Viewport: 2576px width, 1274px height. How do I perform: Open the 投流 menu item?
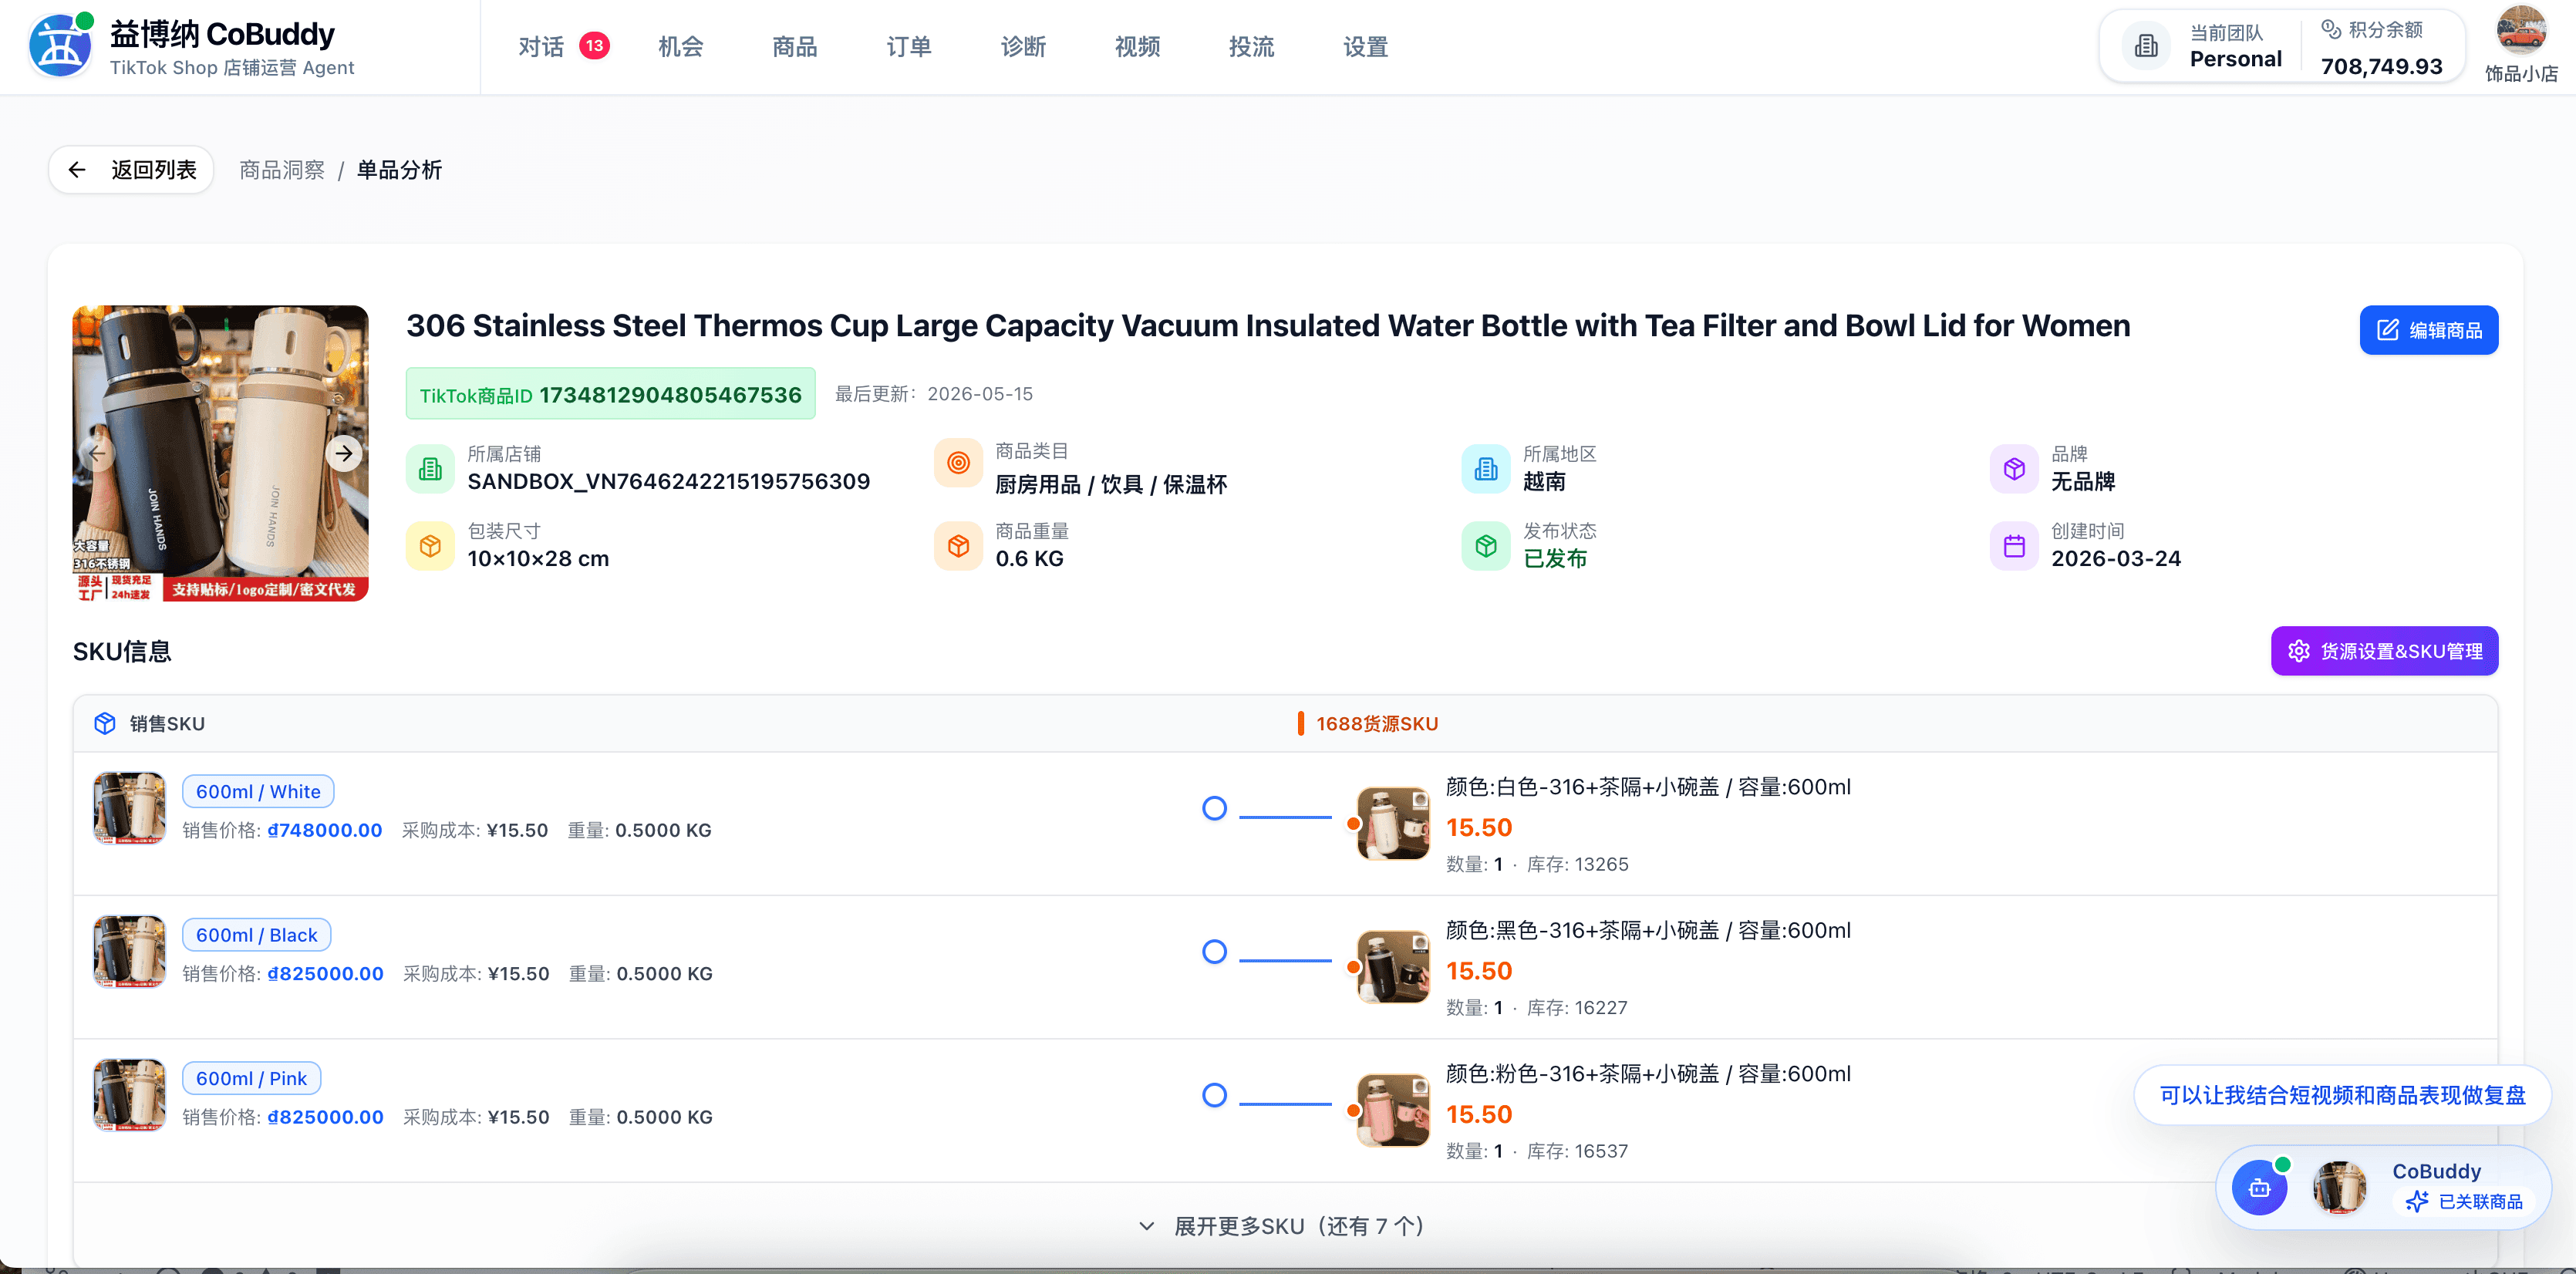coord(1250,46)
